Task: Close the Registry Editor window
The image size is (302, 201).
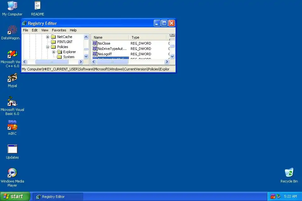Action: coord(171,23)
